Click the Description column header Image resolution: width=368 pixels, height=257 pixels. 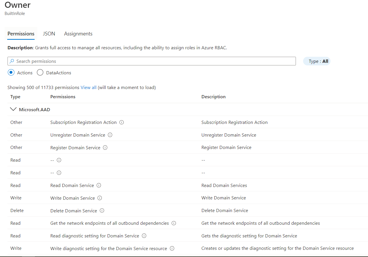point(213,97)
